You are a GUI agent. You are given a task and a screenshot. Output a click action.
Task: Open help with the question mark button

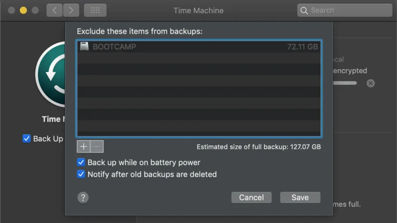83,198
